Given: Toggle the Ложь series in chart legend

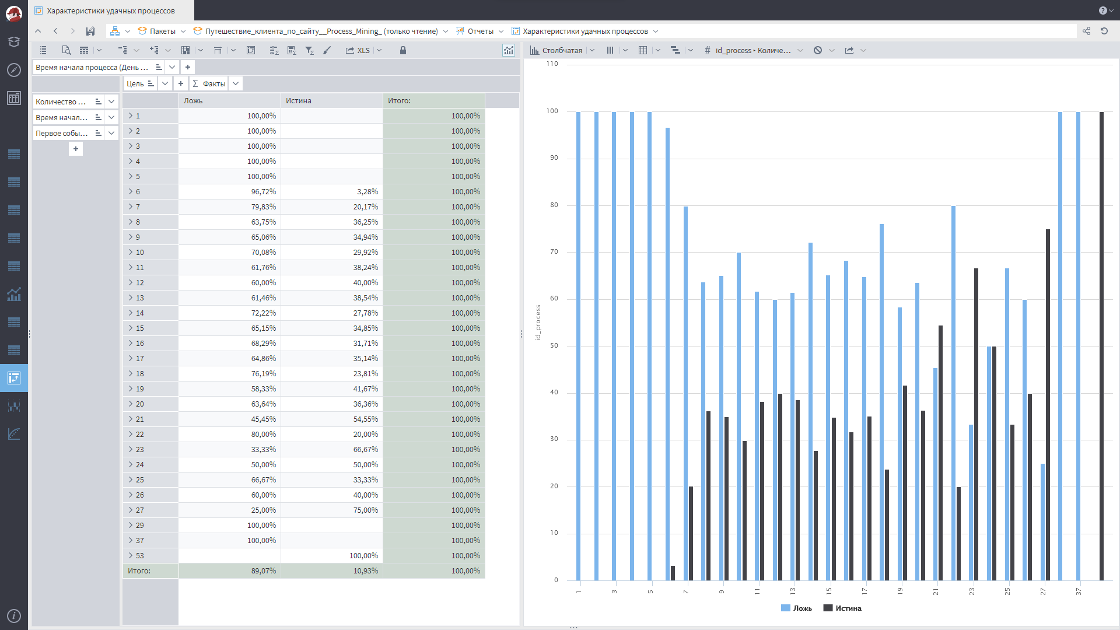Looking at the screenshot, I should pos(796,608).
